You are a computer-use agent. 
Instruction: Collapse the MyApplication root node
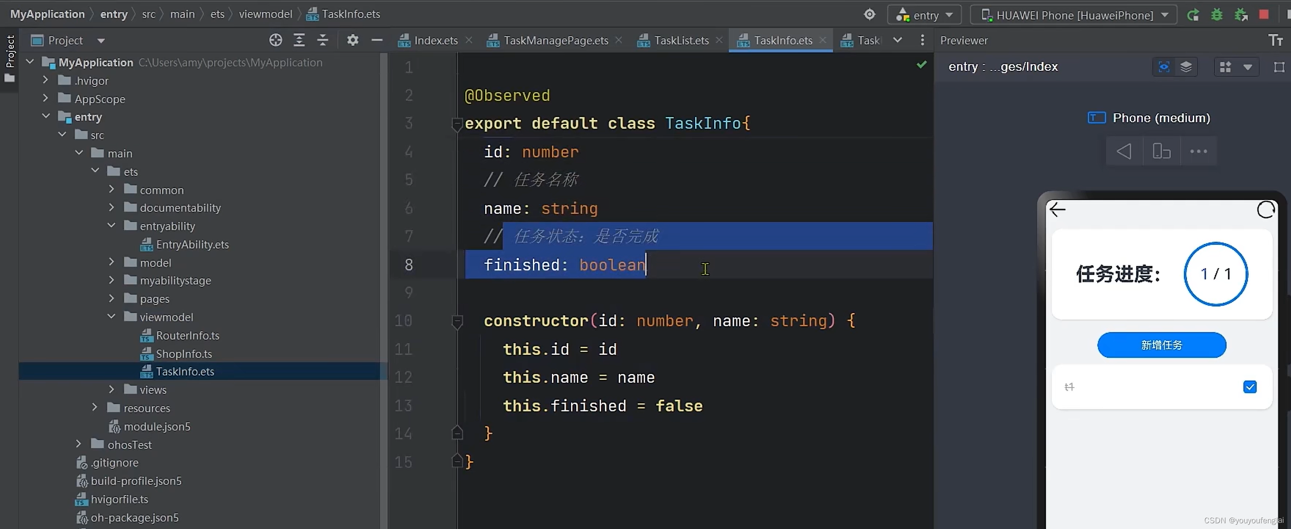pos(30,62)
